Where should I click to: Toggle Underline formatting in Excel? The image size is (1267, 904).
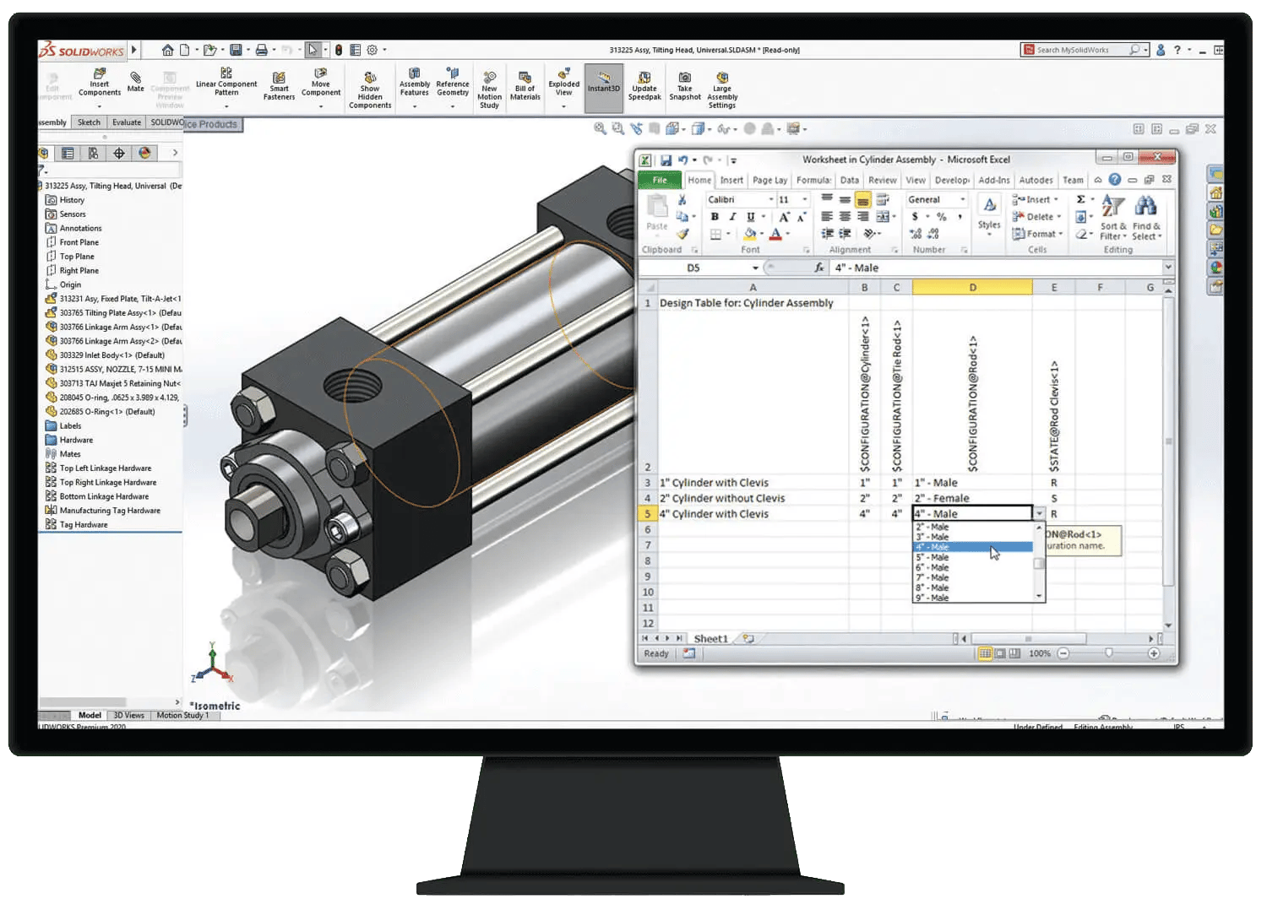click(x=750, y=217)
